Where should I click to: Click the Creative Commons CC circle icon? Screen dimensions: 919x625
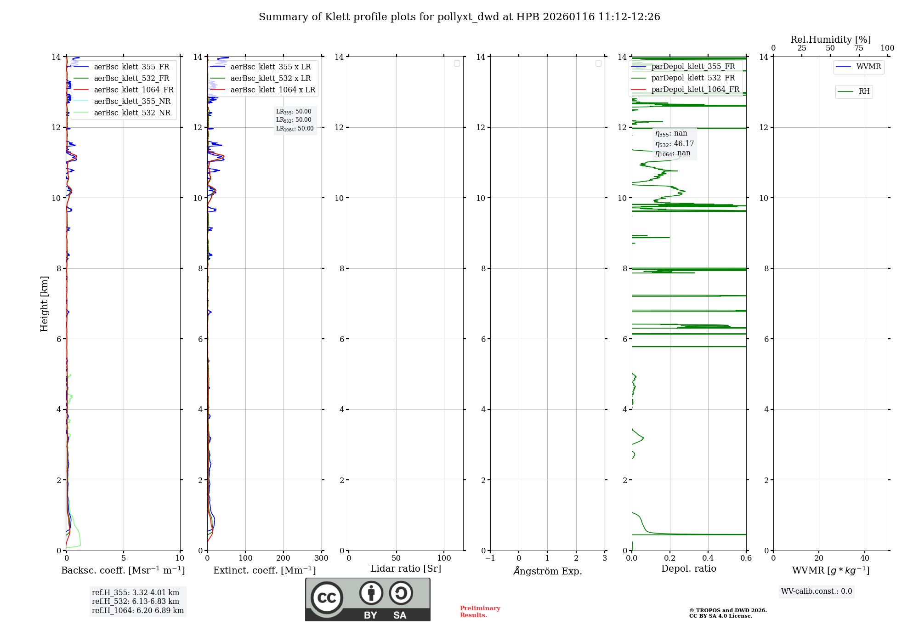click(x=327, y=597)
